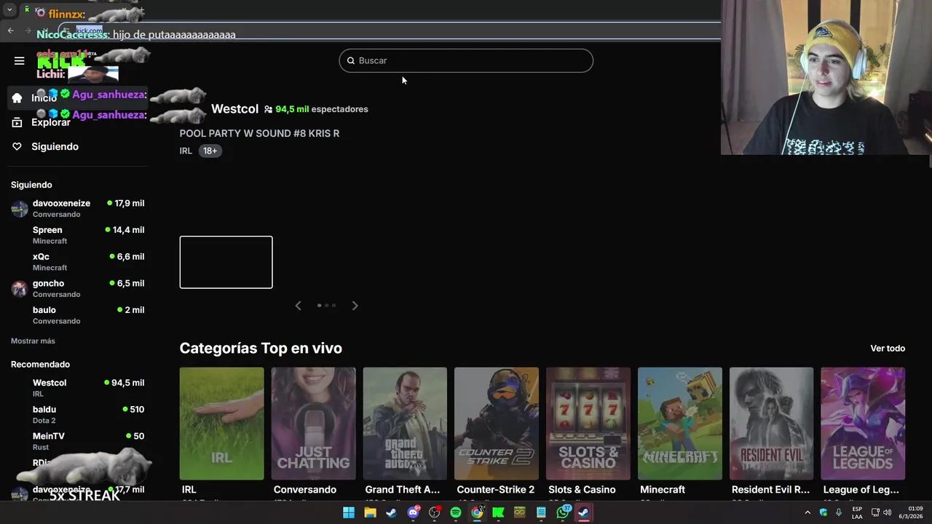The image size is (932, 524).
Task: Open Windows Start menu
Action: pos(349,512)
